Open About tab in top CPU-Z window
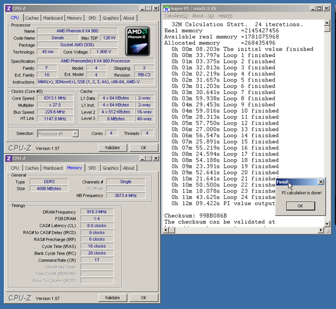This screenshot has width=336, height=309. pyautogui.click(x=129, y=18)
